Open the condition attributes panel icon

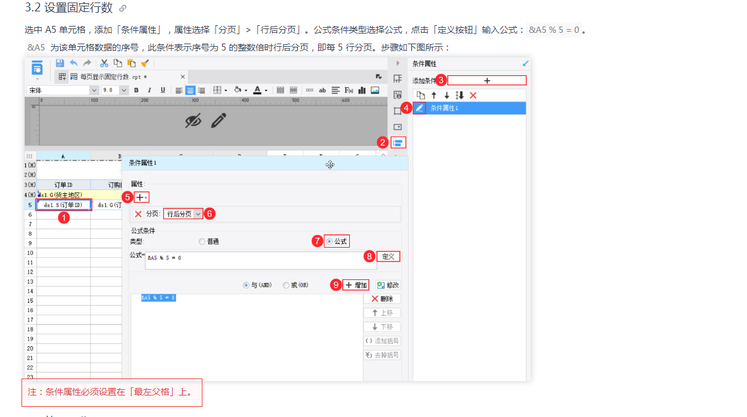click(x=398, y=142)
